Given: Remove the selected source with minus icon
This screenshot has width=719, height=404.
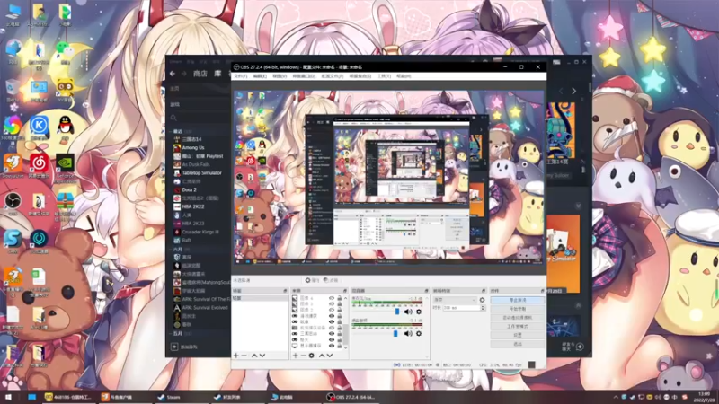Looking at the screenshot, I should (303, 356).
